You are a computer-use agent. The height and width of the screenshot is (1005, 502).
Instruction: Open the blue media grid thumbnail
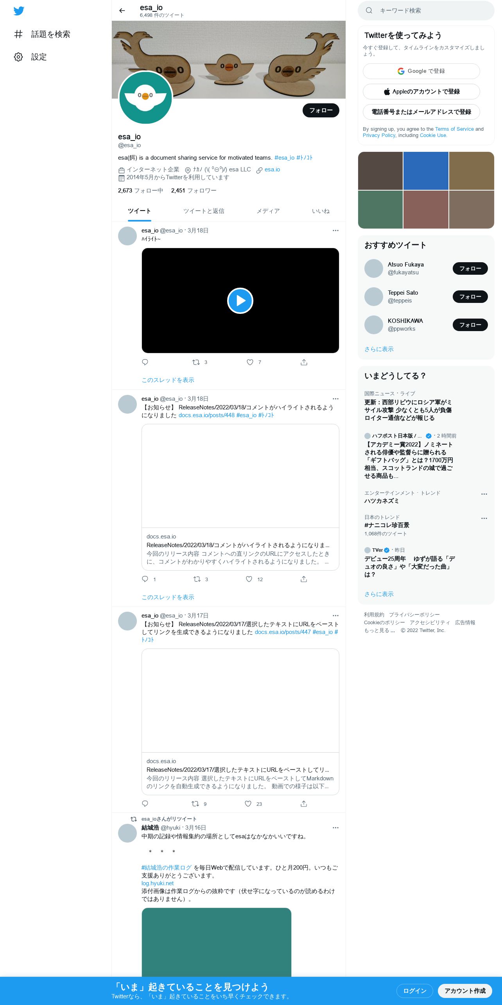click(x=426, y=171)
